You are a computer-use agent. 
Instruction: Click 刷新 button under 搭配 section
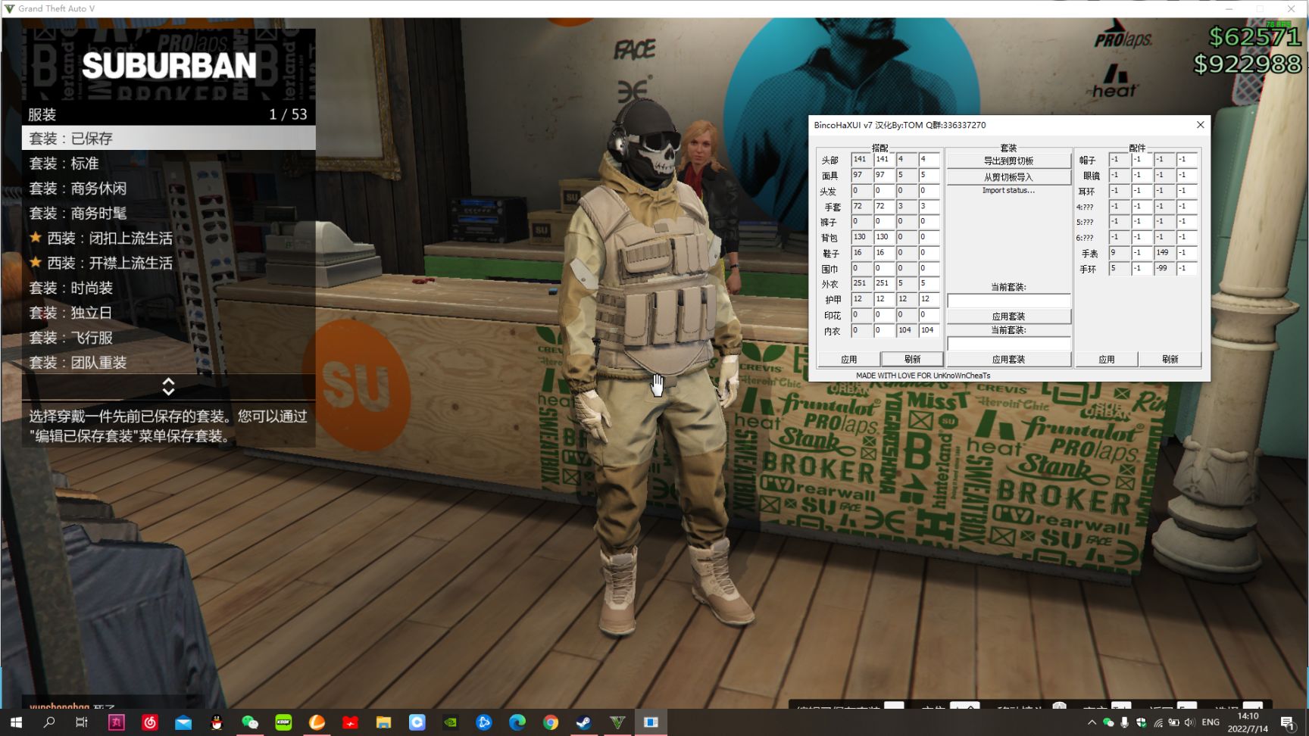(912, 360)
